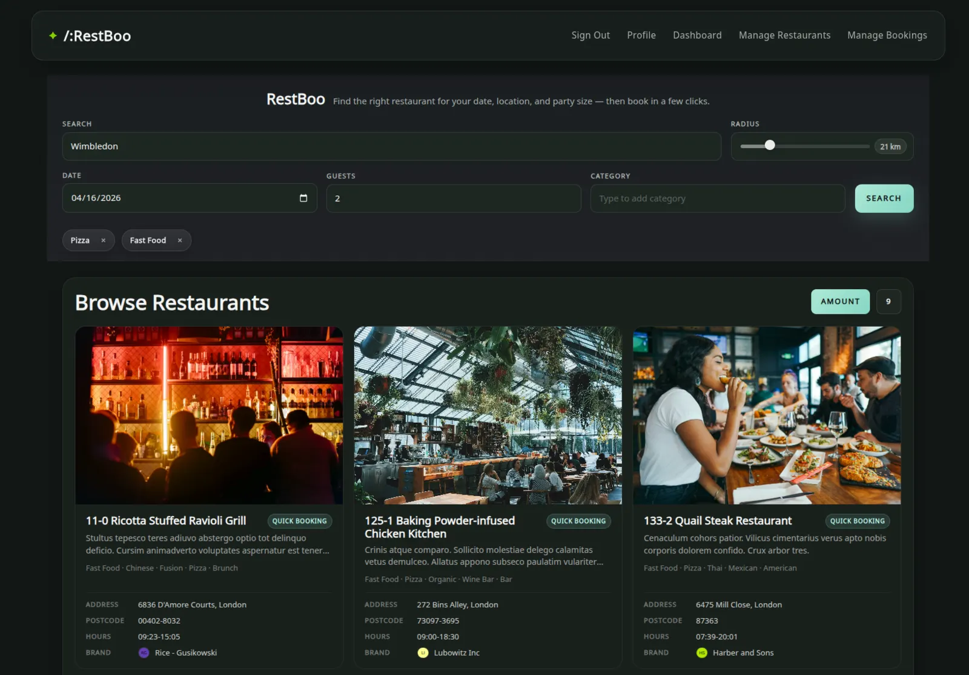
Task: Click the Guests input field
Action: click(454, 198)
